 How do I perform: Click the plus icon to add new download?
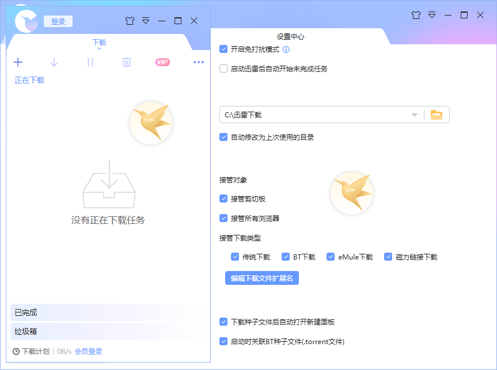[18, 62]
